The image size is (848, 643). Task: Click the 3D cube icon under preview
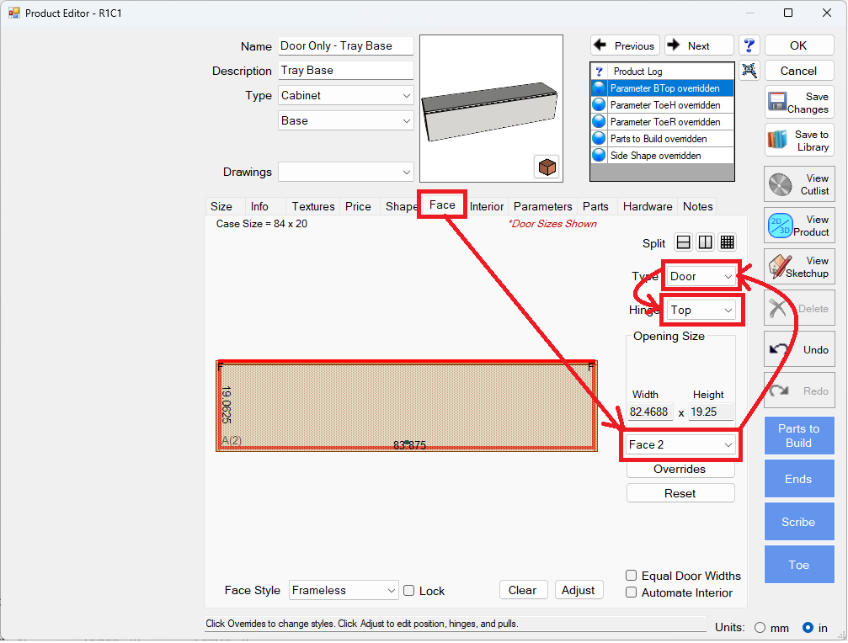click(x=547, y=167)
